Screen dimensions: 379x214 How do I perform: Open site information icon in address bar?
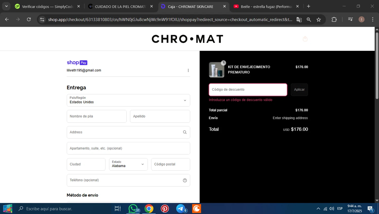(x=42, y=19)
